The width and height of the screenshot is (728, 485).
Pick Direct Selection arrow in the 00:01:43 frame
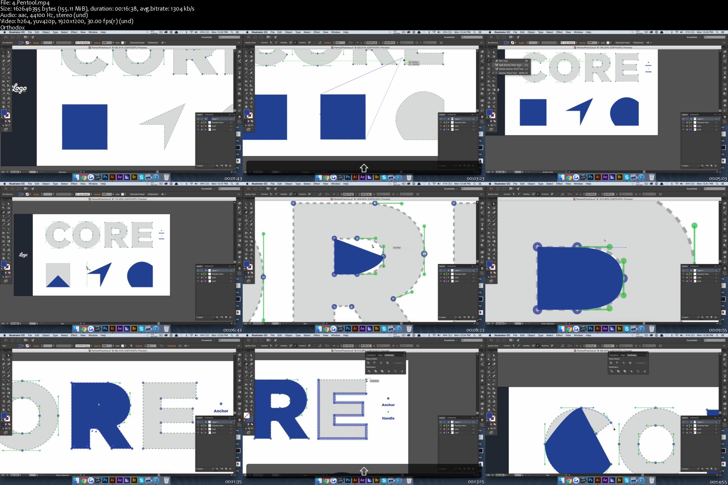(8, 52)
